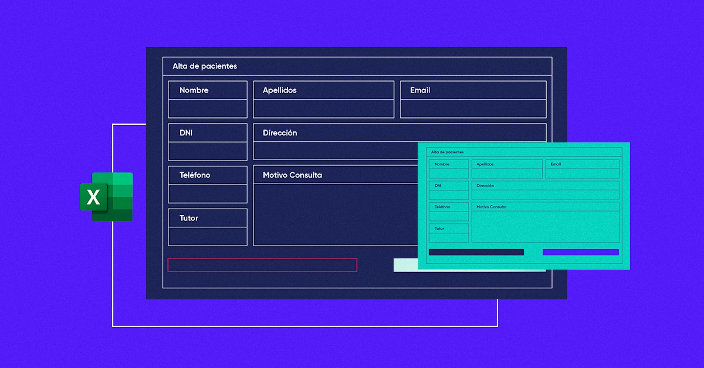Click the red outlined button in the dark form

[x=262, y=265]
